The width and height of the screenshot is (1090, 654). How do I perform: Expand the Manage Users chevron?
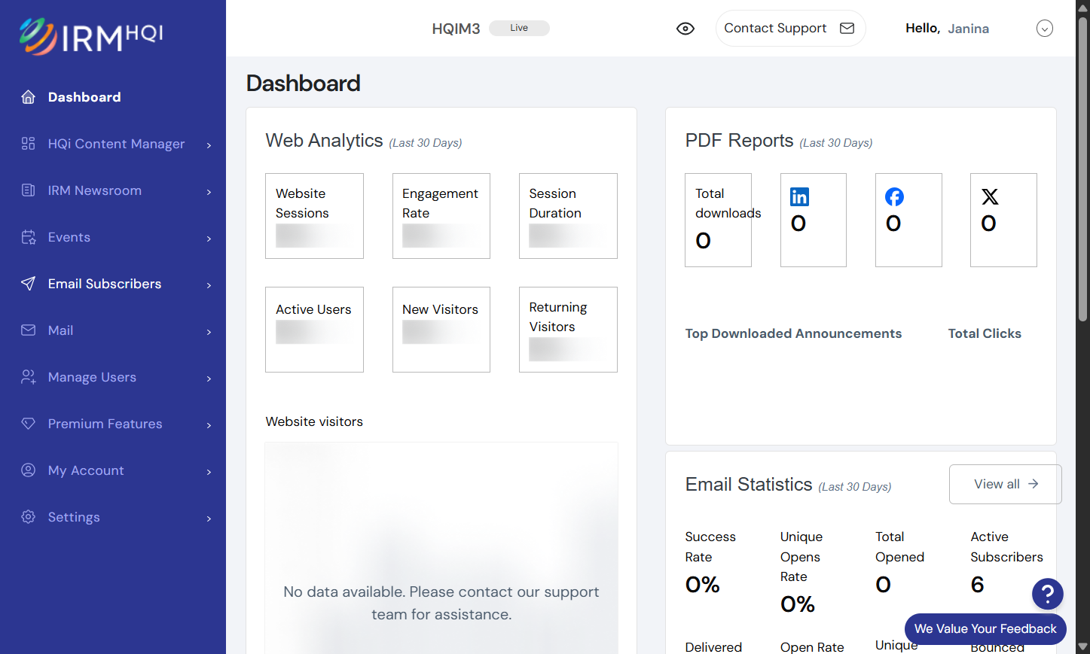click(209, 378)
